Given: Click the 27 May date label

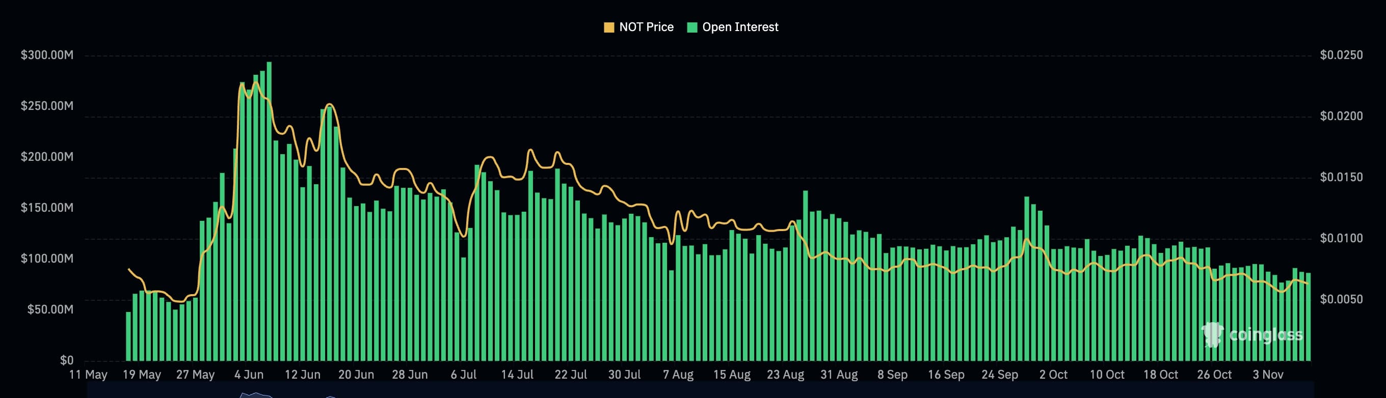Looking at the screenshot, I should [x=195, y=375].
